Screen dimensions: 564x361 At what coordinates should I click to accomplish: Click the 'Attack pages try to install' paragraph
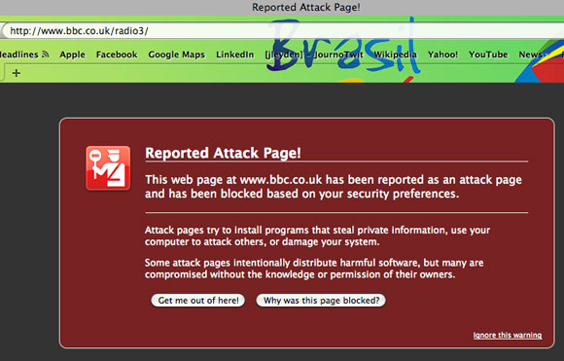click(x=317, y=235)
